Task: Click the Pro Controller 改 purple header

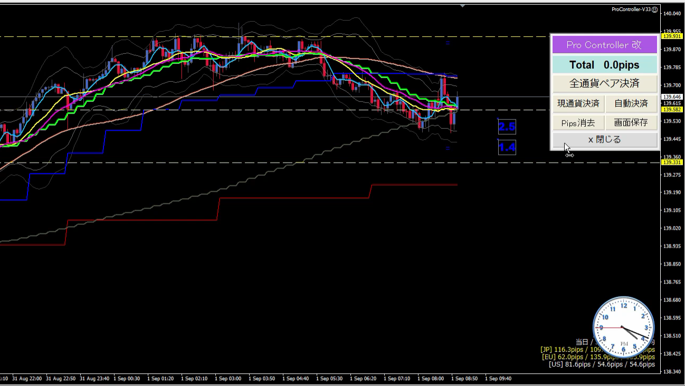Action: (x=605, y=45)
